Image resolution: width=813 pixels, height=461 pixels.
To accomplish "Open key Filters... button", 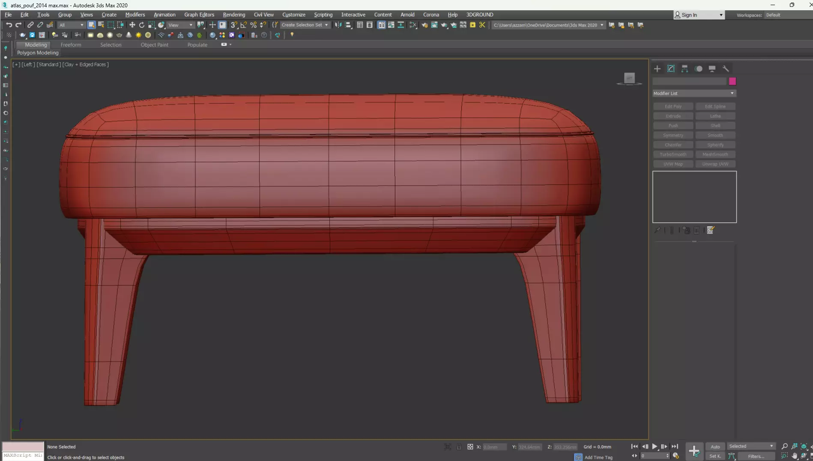I will [x=756, y=456].
